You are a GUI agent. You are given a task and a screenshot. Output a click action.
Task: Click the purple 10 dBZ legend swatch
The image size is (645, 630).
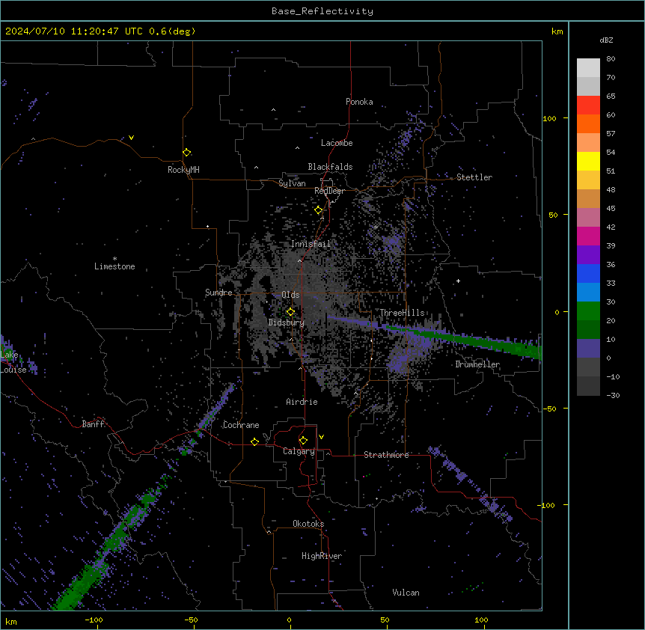588,349
